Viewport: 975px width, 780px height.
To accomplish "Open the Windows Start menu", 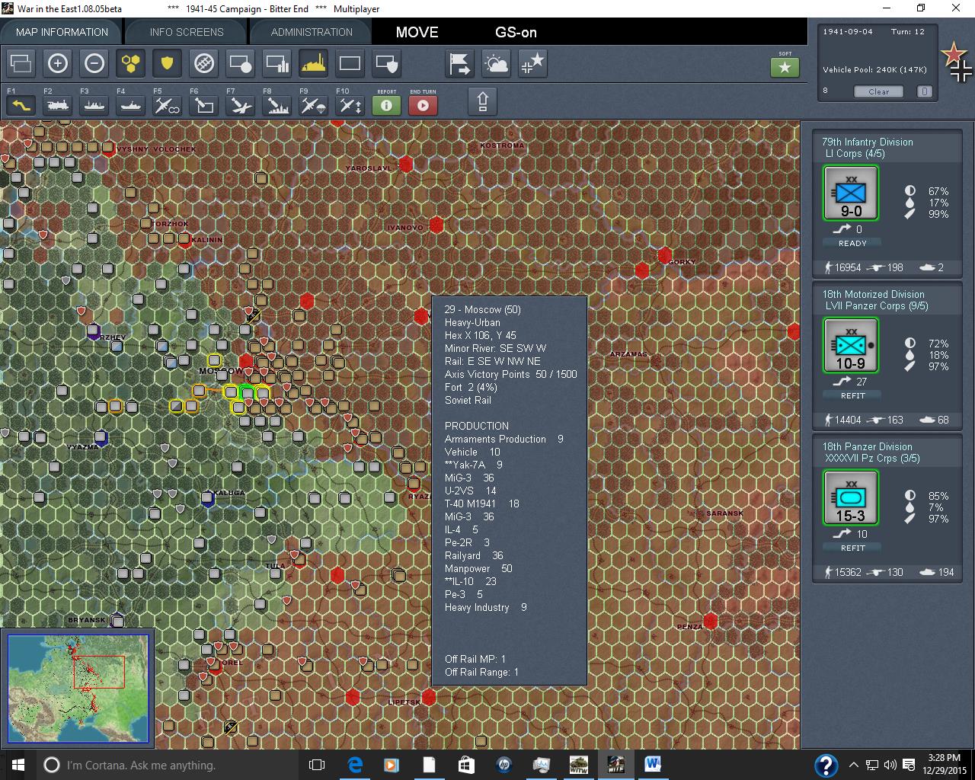I will pos(18,764).
